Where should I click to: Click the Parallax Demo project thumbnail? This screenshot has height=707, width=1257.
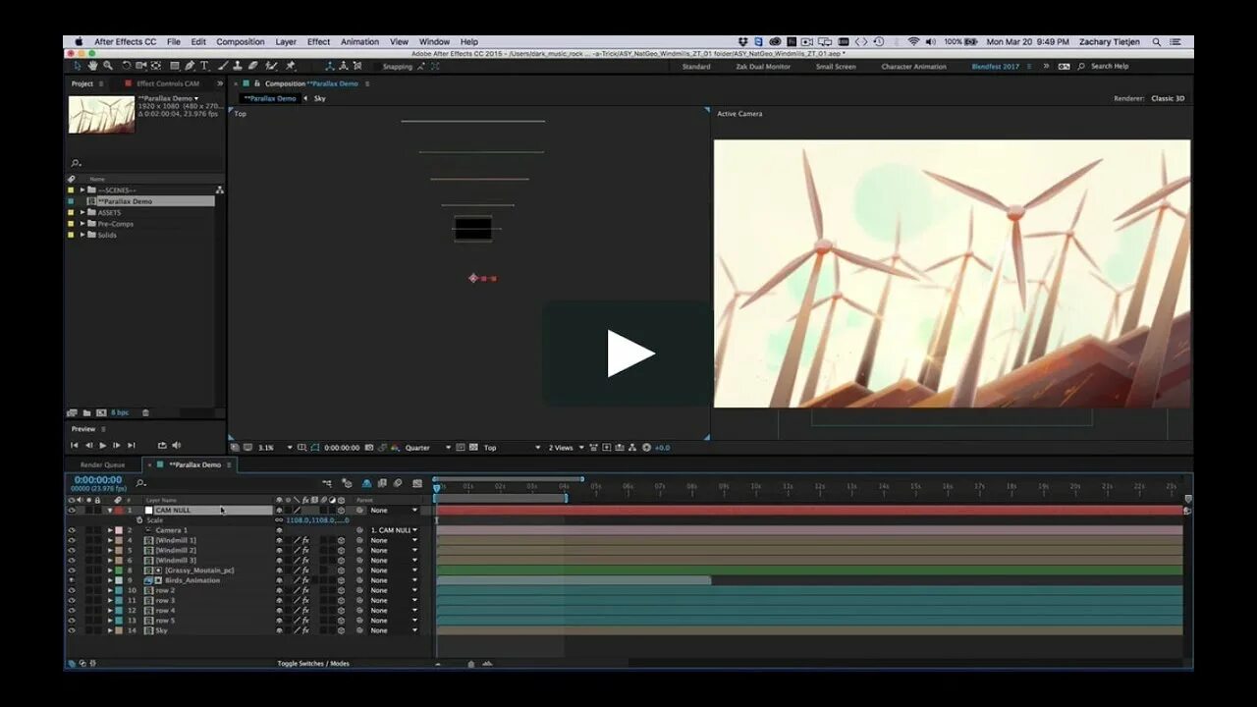101,115
